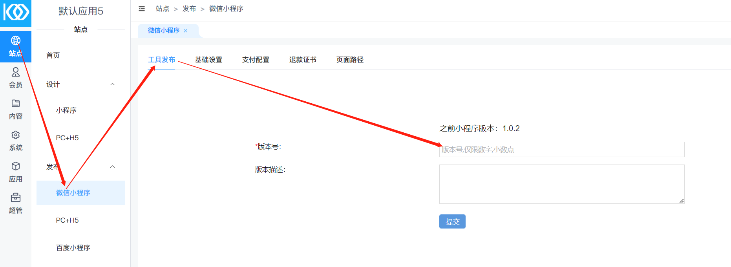Switch to the 工具发布 tab
Viewport: 731px width, 267px height.
(161, 60)
